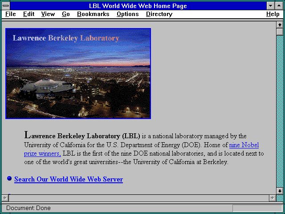This screenshot has height=214, width=285.
Task: Click the bold 'Lawrence Berkeley Laboratory (LBL)' text
Action: (82, 136)
